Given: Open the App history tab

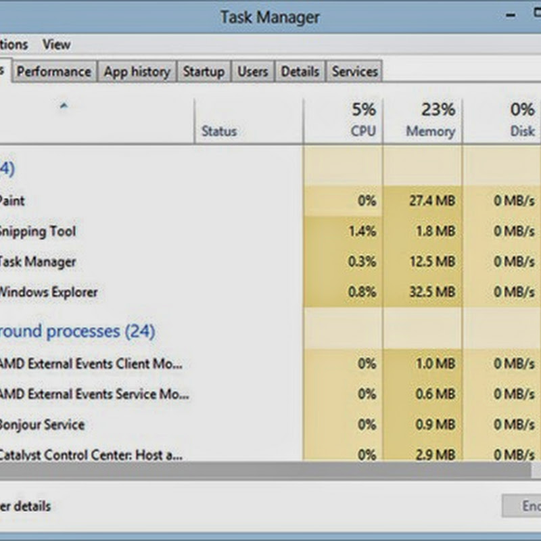Looking at the screenshot, I should coord(137,72).
